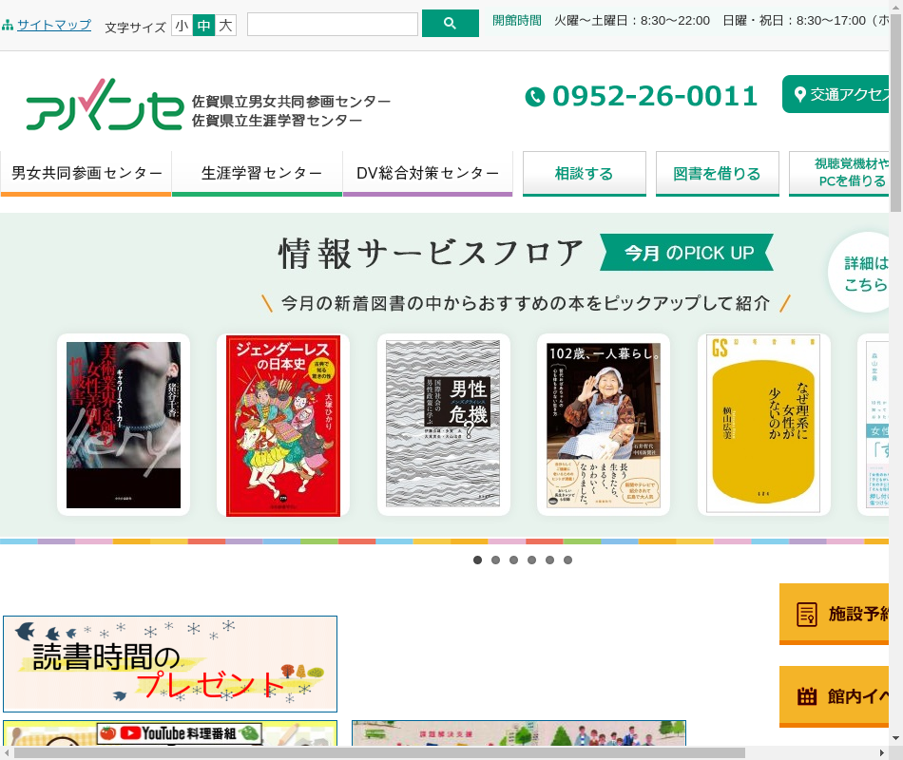This screenshot has width=903, height=760.
Task: Click the phone icon beside 0952-26-0011
Action: coord(535,97)
